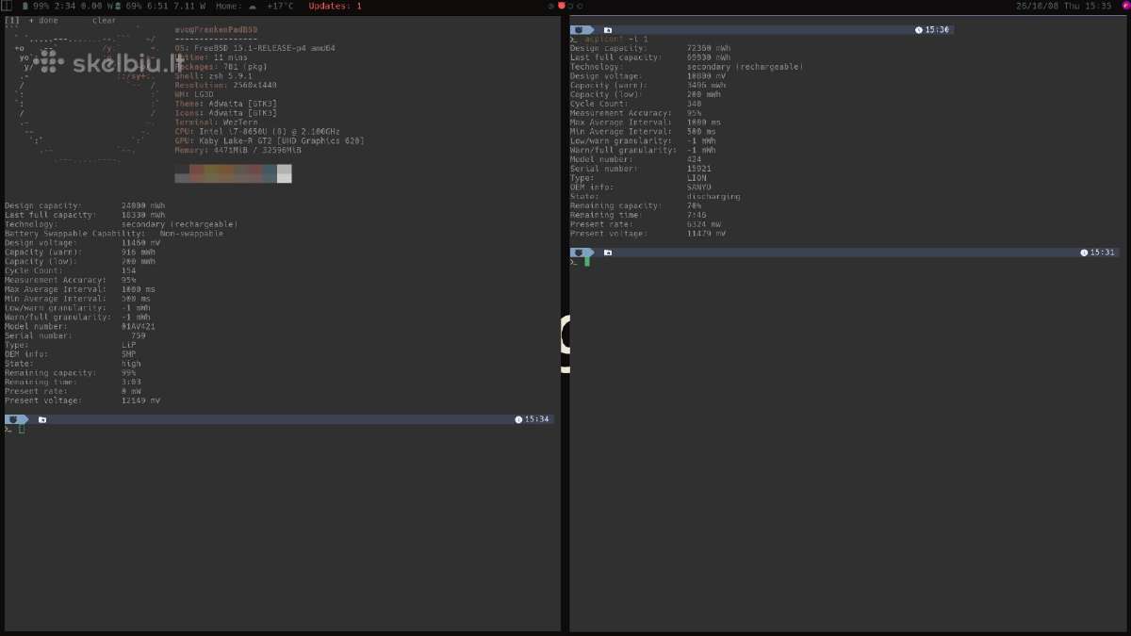Click the "Type: LiP" row
Viewport: 1131px width, 636px height.
tap(71, 345)
